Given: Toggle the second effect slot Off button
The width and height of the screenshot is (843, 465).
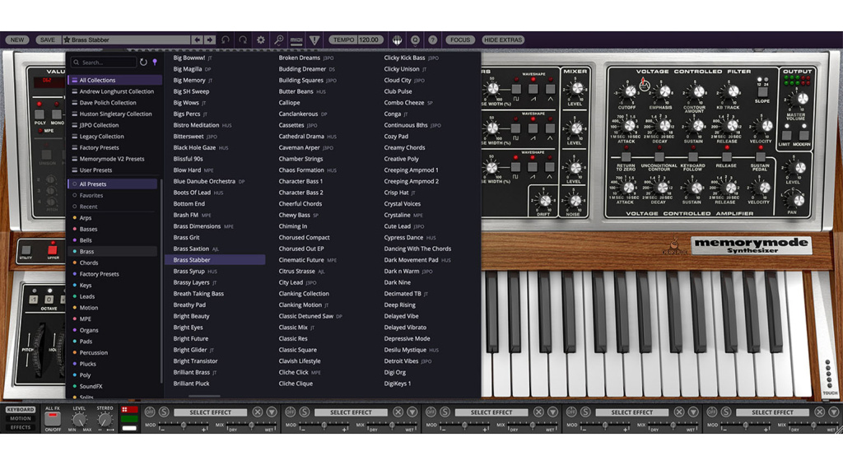Looking at the screenshot, I should [291, 412].
